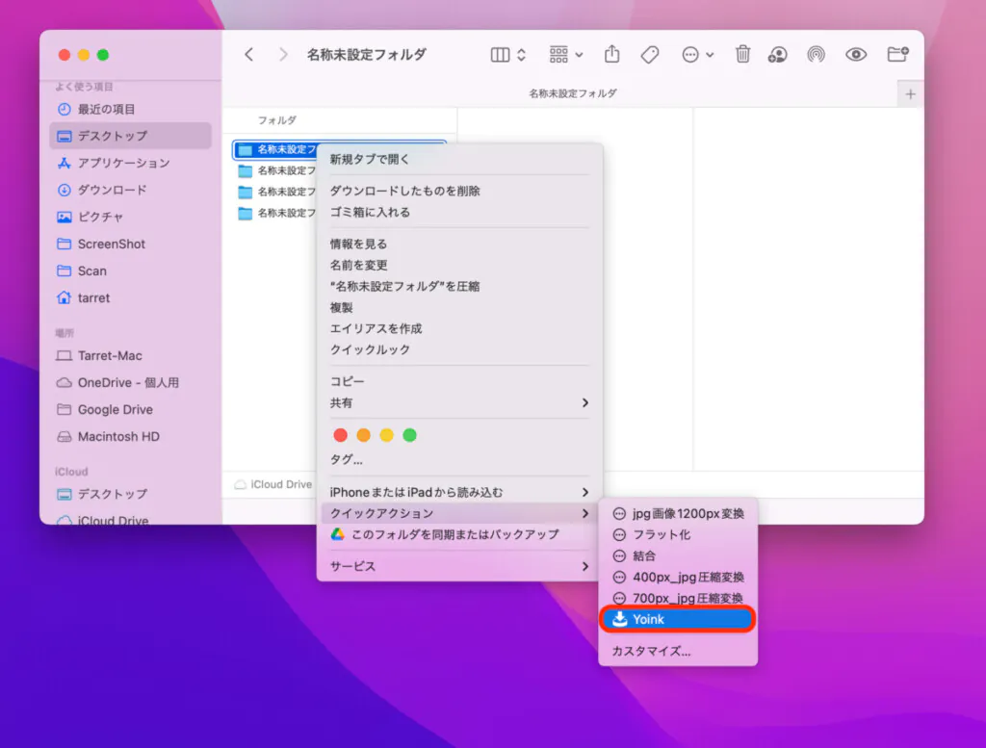986x748 pixels.
Task: Expand クイックアクション submenu
Action: click(x=459, y=513)
